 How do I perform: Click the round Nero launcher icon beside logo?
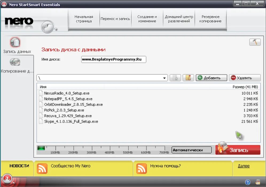click(x=47, y=27)
